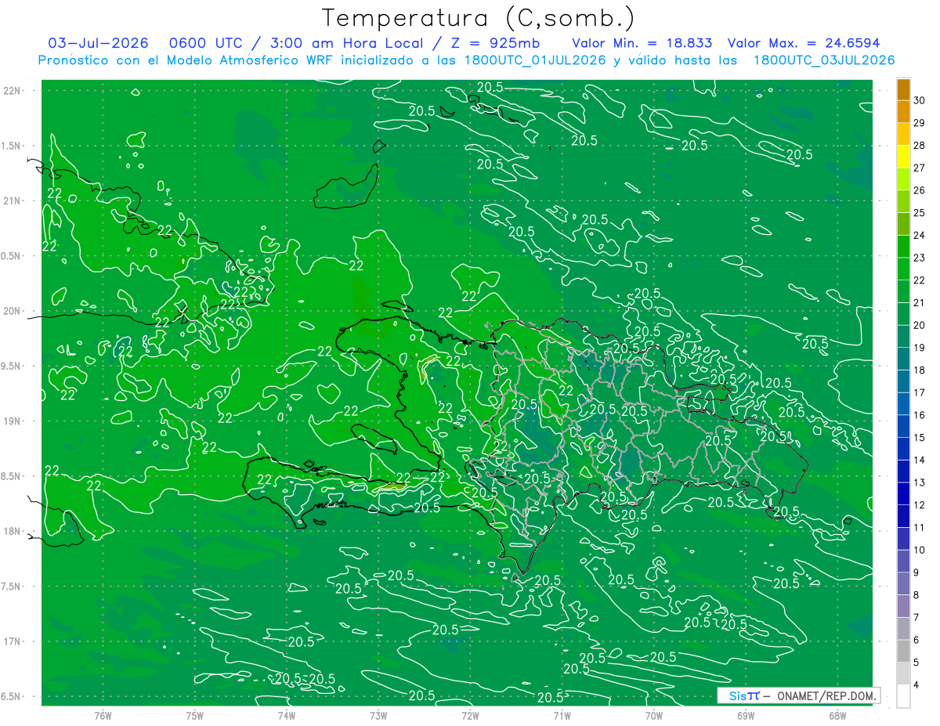The height and width of the screenshot is (726, 940).
Task: Click the "18N" latitude axis label
Action: point(11,531)
